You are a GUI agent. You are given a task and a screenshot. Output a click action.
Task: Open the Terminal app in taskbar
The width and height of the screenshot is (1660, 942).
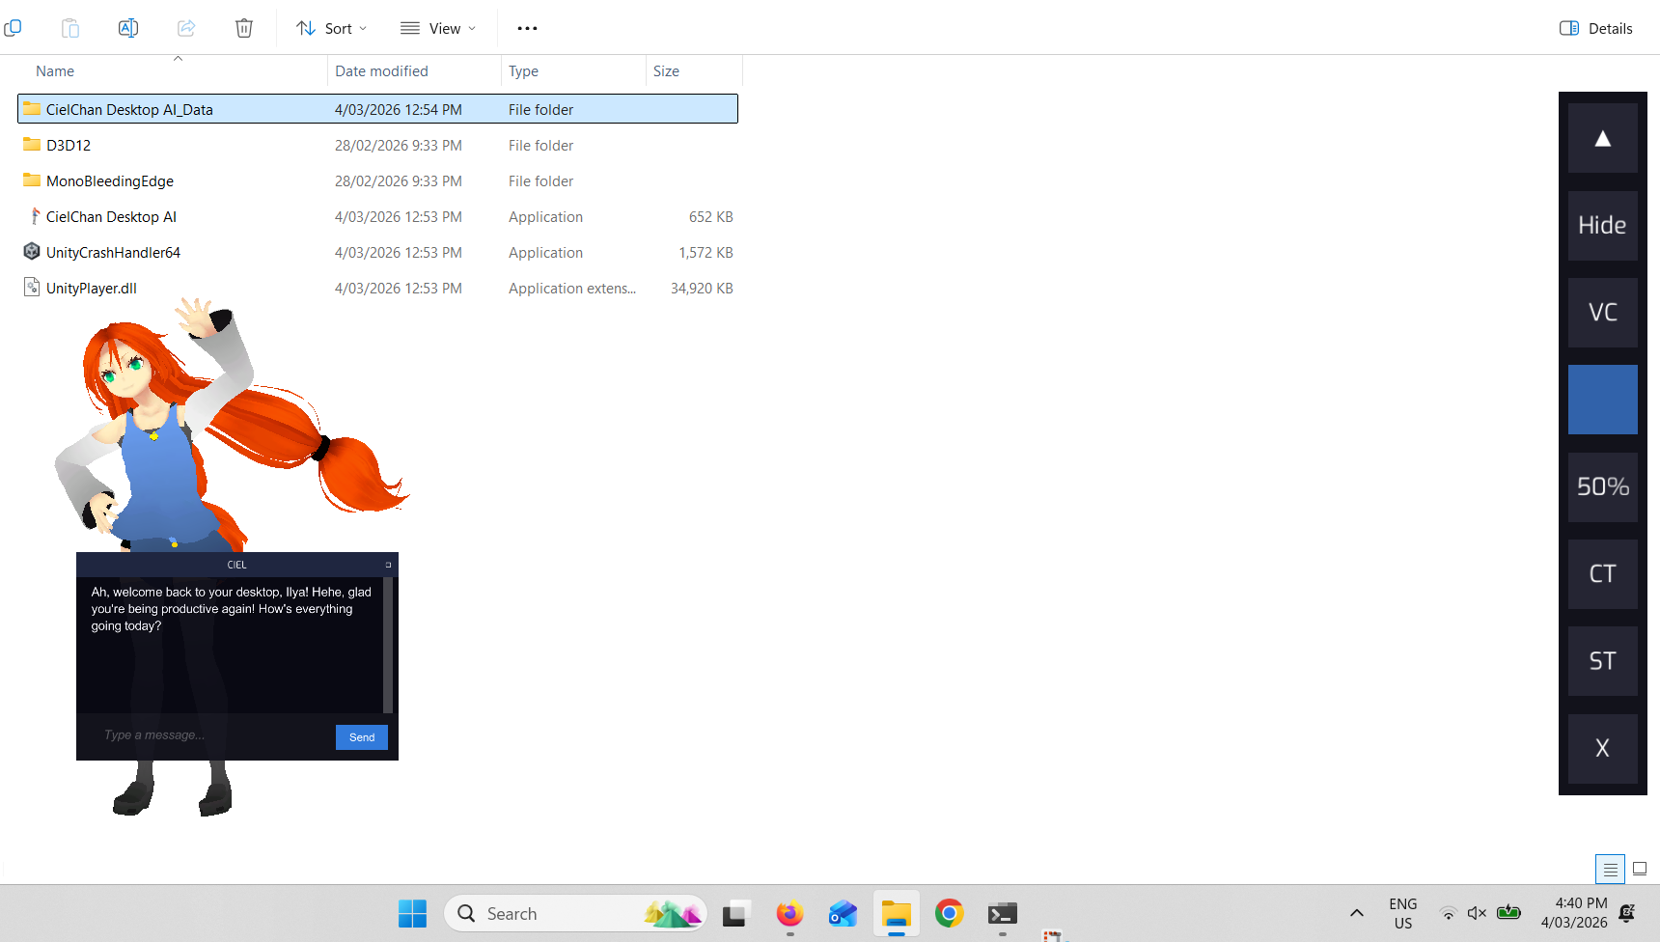pos(1002,913)
